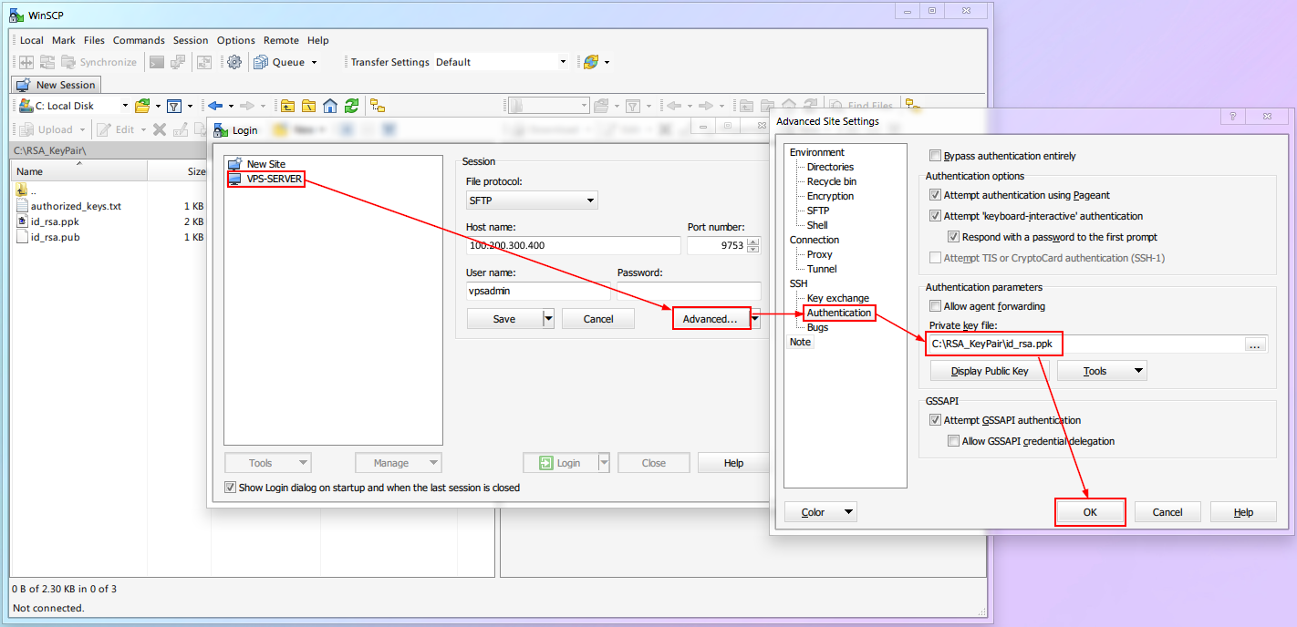Click the Display Public Key button

click(x=989, y=371)
